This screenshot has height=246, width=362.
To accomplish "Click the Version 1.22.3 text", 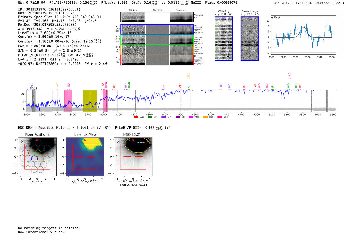I will [x=330, y=3].
